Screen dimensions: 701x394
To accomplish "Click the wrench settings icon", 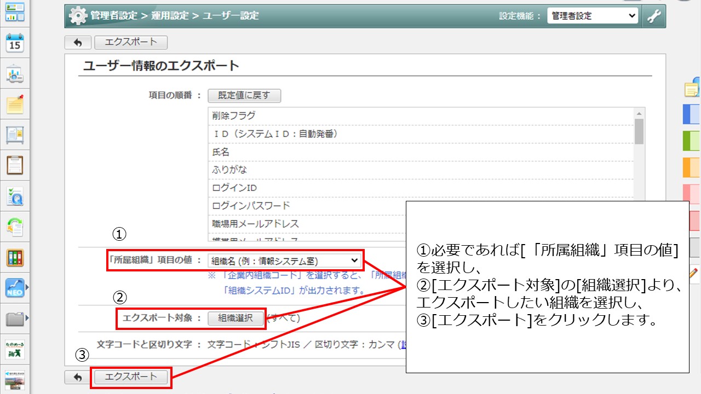I will point(654,16).
